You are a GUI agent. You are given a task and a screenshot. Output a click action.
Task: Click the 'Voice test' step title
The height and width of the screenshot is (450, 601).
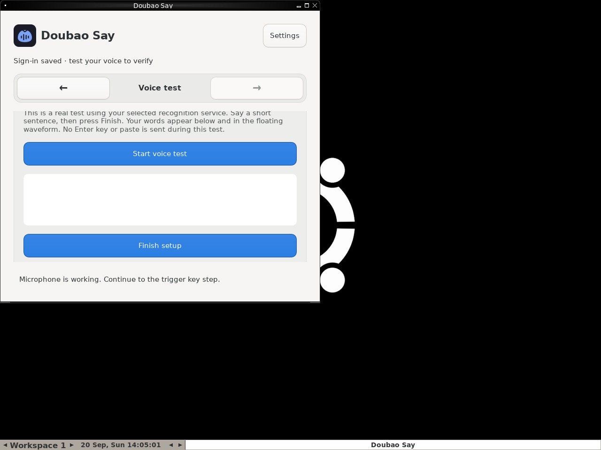point(160,88)
